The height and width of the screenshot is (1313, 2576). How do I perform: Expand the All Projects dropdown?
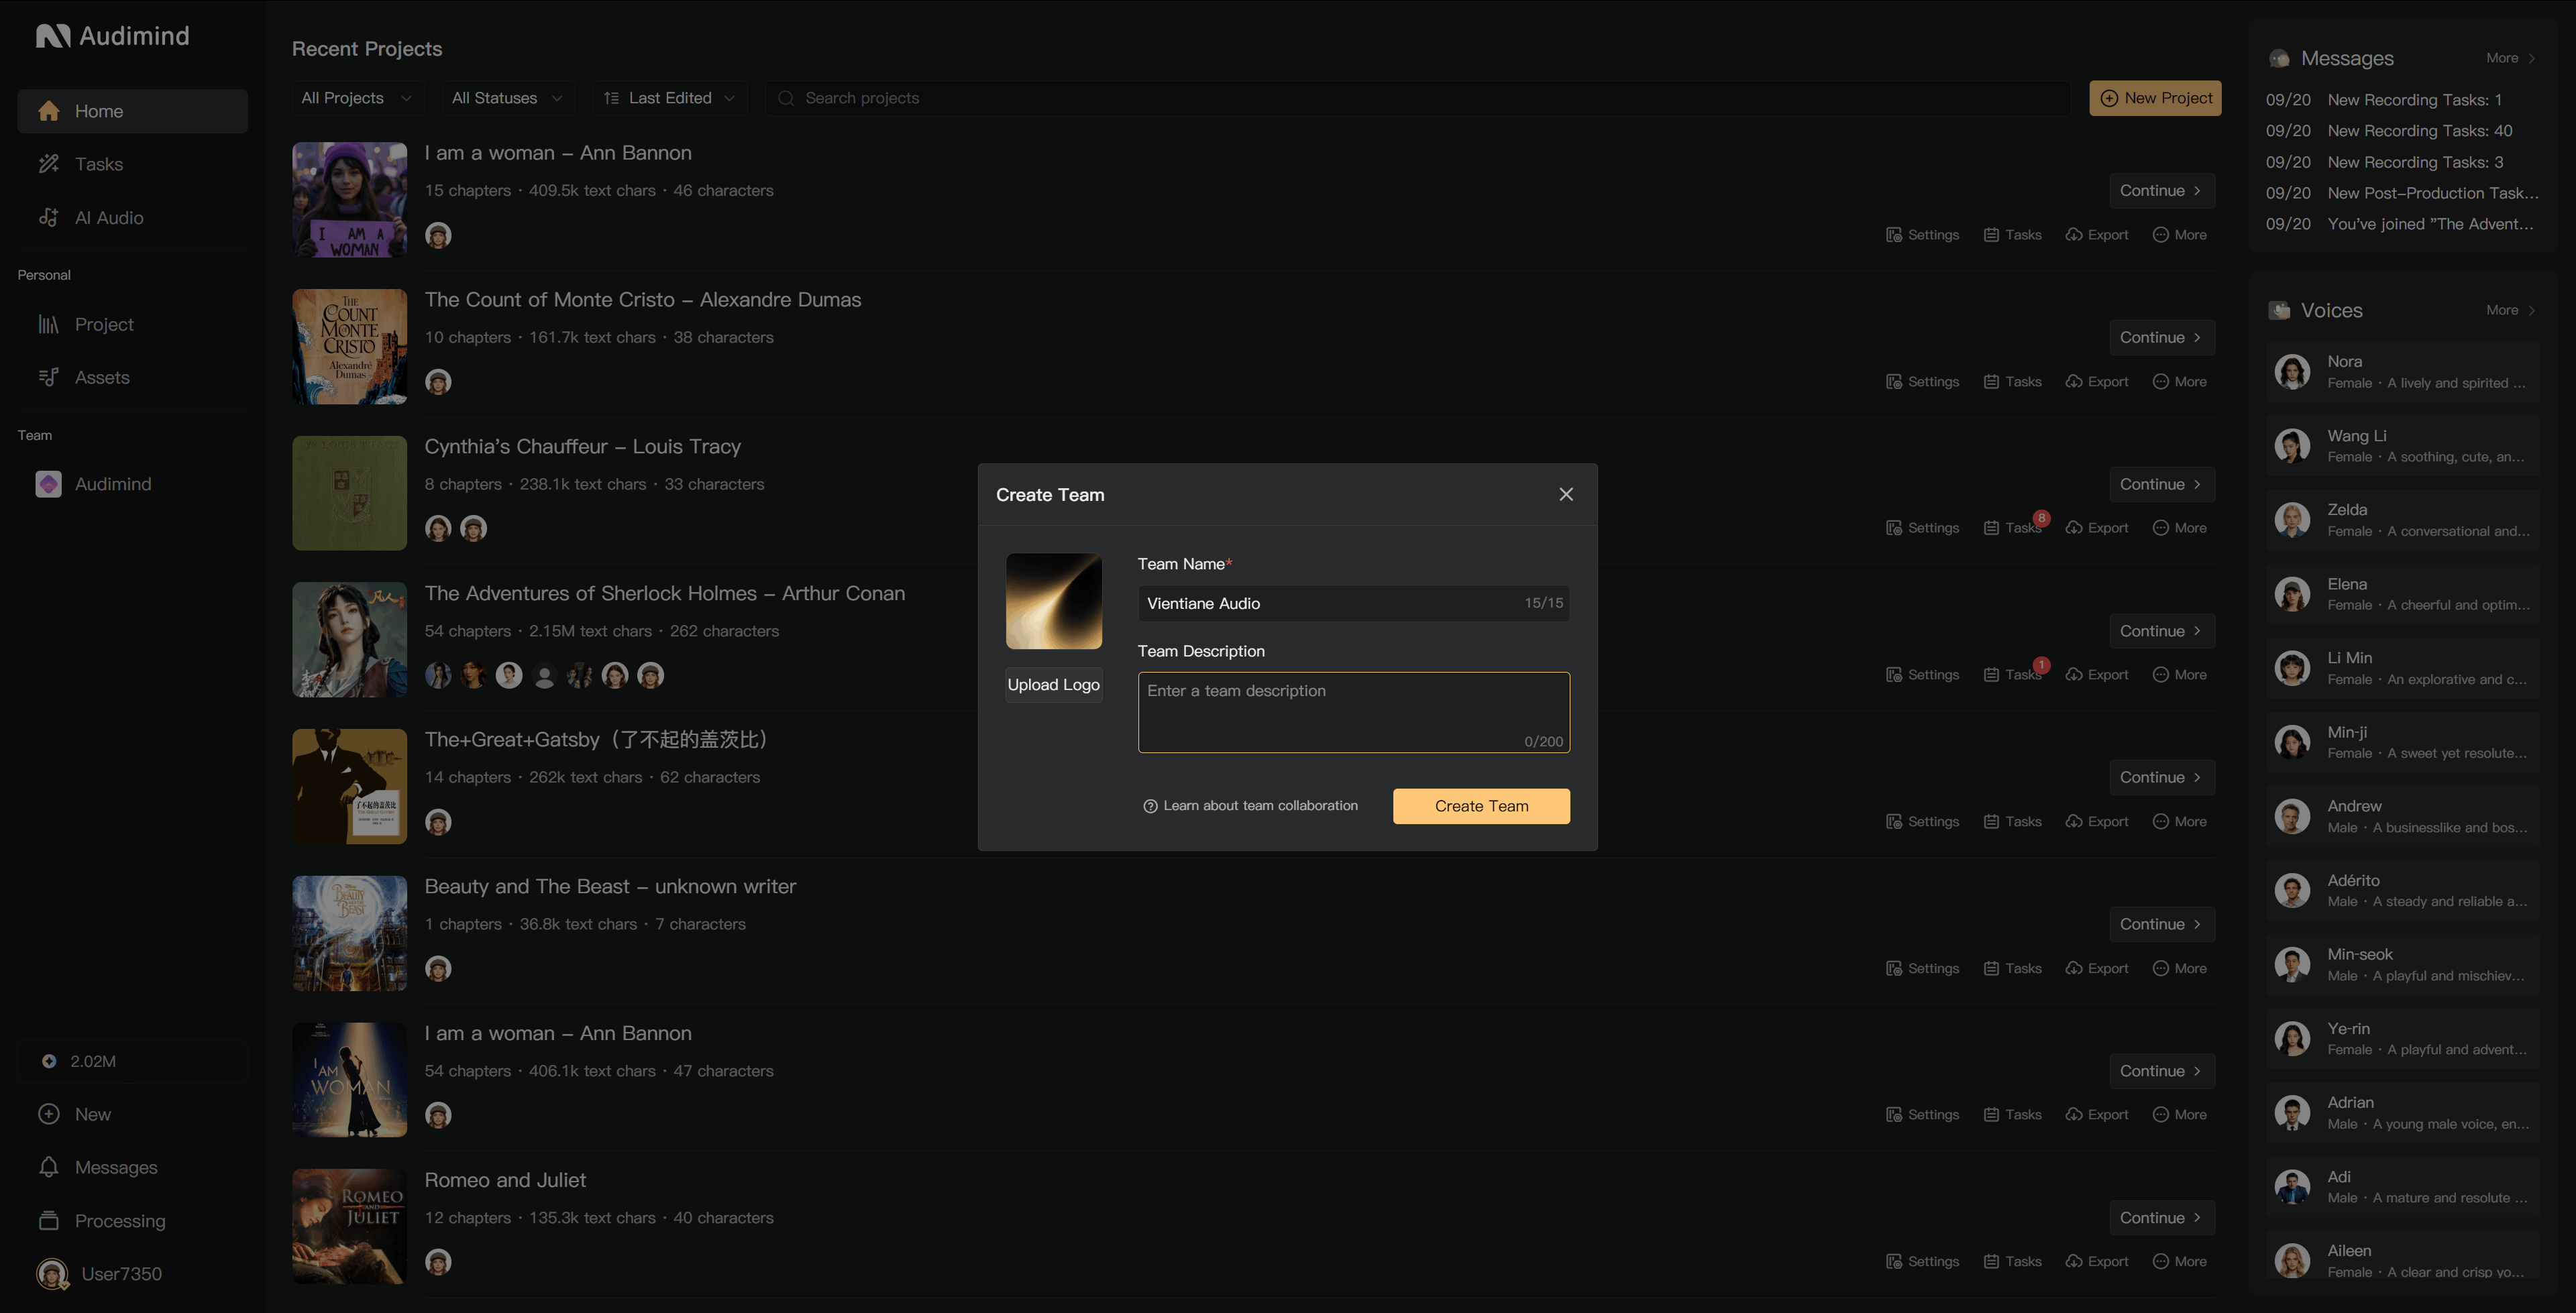(357, 98)
